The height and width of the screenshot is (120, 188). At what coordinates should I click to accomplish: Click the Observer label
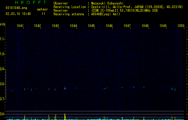[x=61, y=3]
